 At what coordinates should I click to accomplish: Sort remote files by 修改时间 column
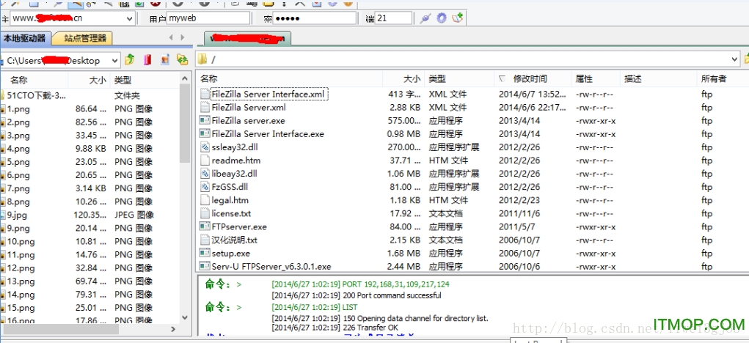point(530,78)
